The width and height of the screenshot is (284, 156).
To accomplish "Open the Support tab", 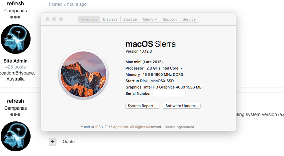I will [170, 19].
